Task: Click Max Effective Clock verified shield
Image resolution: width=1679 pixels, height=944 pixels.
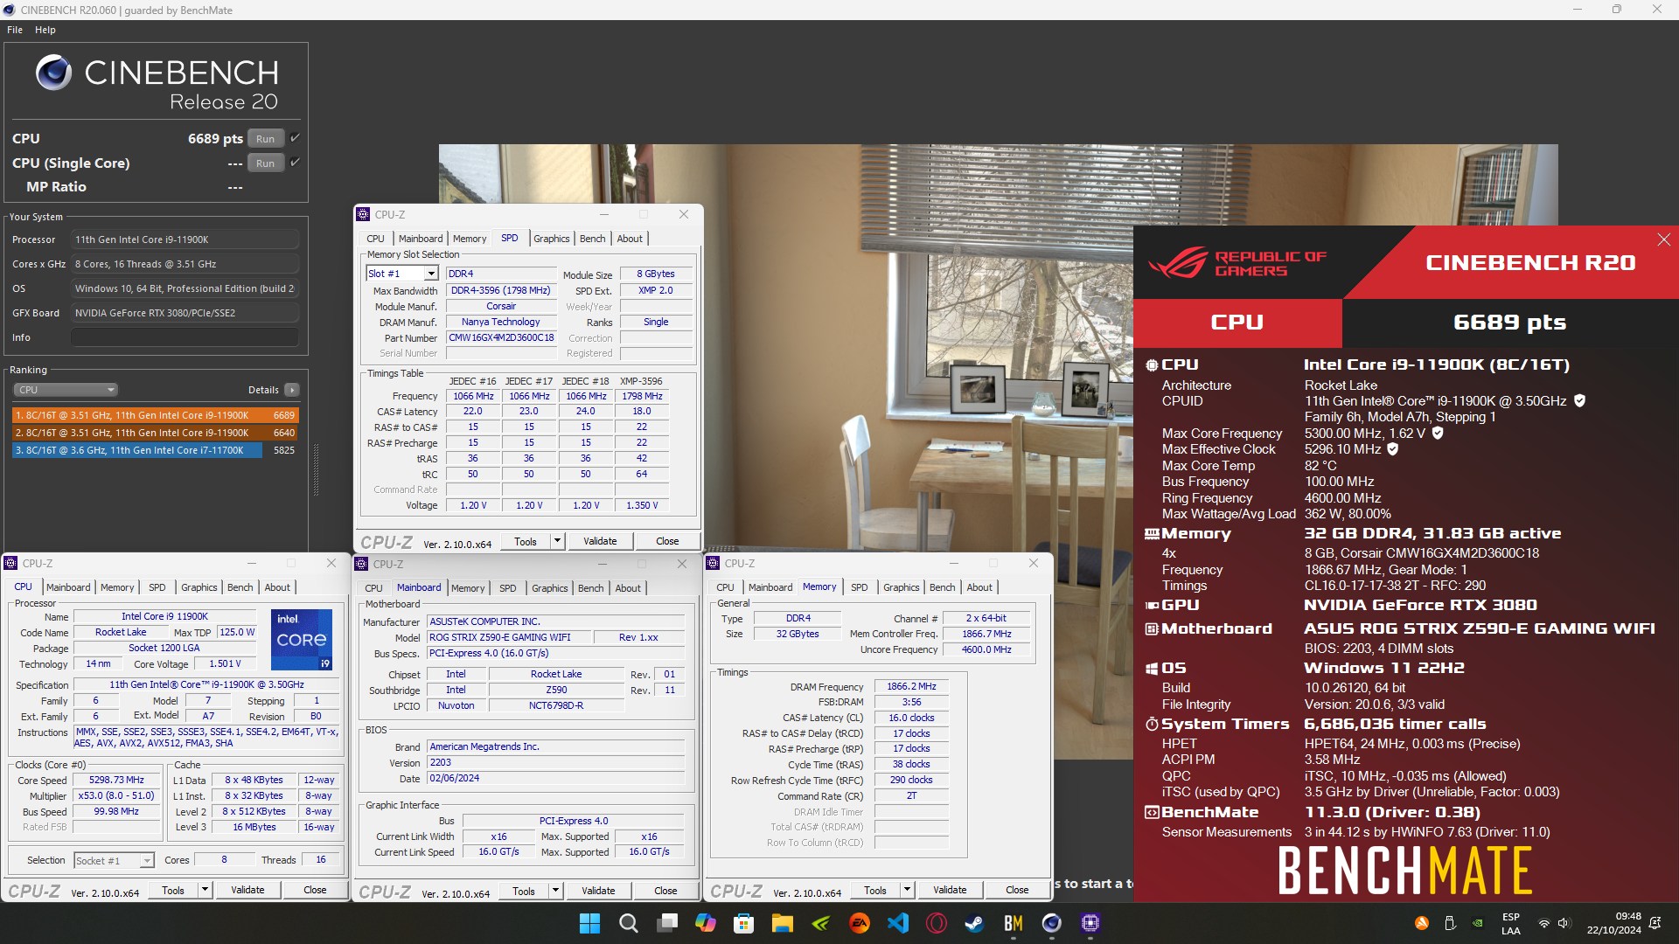Action: pyautogui.click(x=1393, y=449)
